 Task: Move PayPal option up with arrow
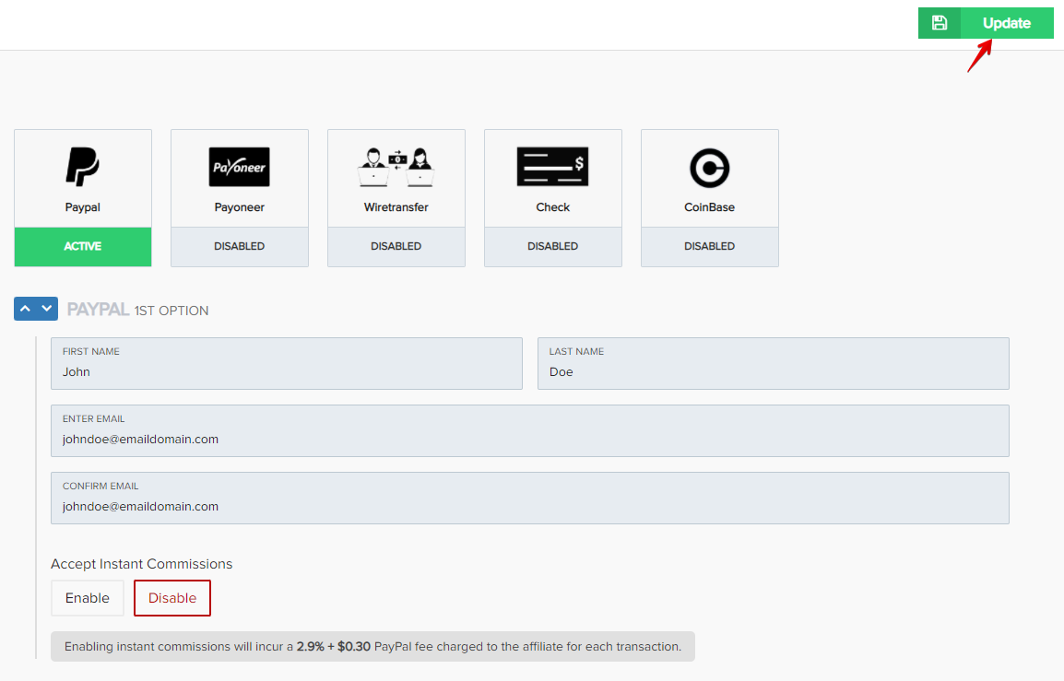click(26, 309)
